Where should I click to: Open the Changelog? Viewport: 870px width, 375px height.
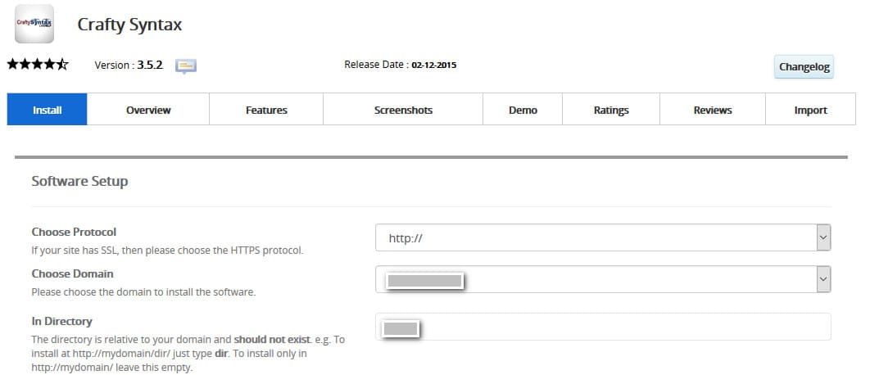click(804, 67)
